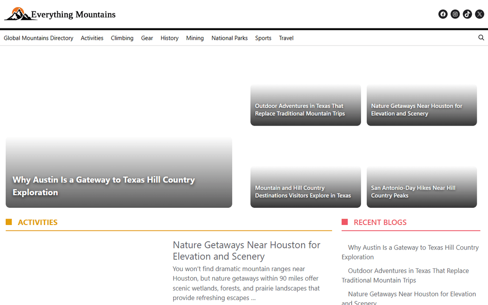
Task: Open the History navigation item
Action: pyautogui.click(x=169, y=38)
